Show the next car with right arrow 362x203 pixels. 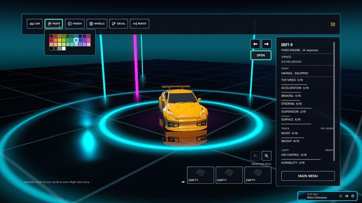pos(266,44)
